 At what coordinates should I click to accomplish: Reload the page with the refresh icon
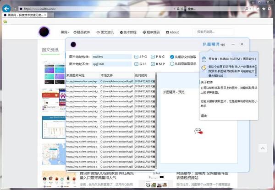click(x=182, y=9)
